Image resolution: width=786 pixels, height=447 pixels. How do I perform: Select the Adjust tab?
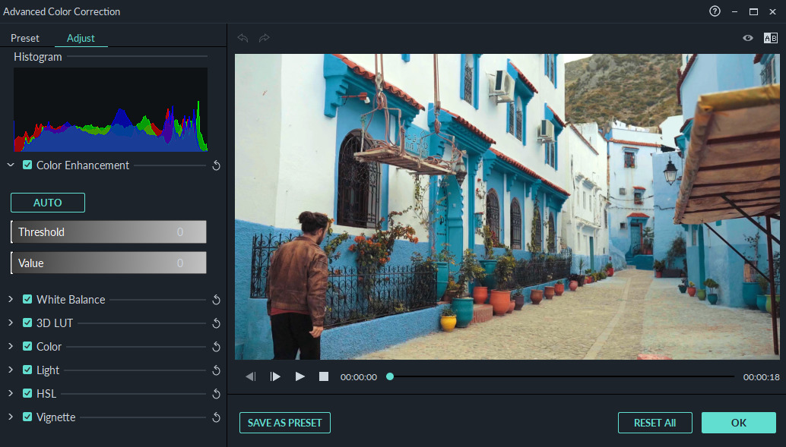pos(81,37)
